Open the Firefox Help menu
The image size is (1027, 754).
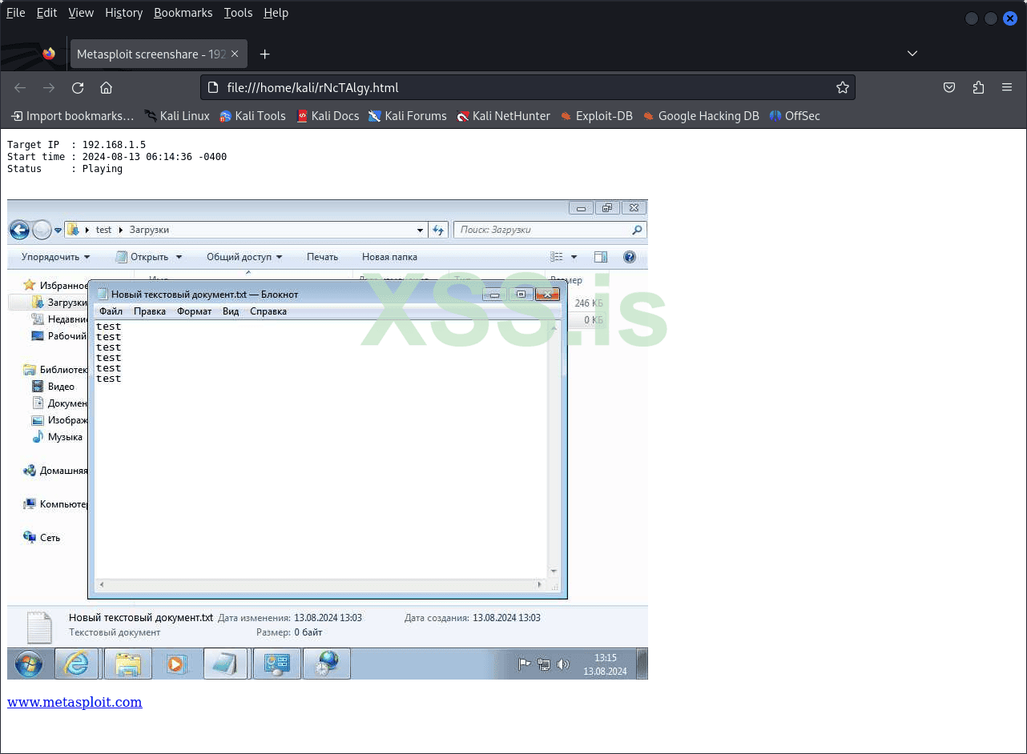276,13
